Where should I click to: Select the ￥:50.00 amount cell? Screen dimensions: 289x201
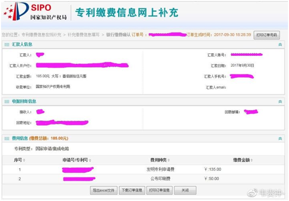211,179
